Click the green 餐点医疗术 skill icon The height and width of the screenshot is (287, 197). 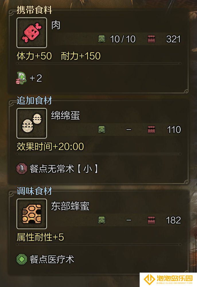point(22,259)
